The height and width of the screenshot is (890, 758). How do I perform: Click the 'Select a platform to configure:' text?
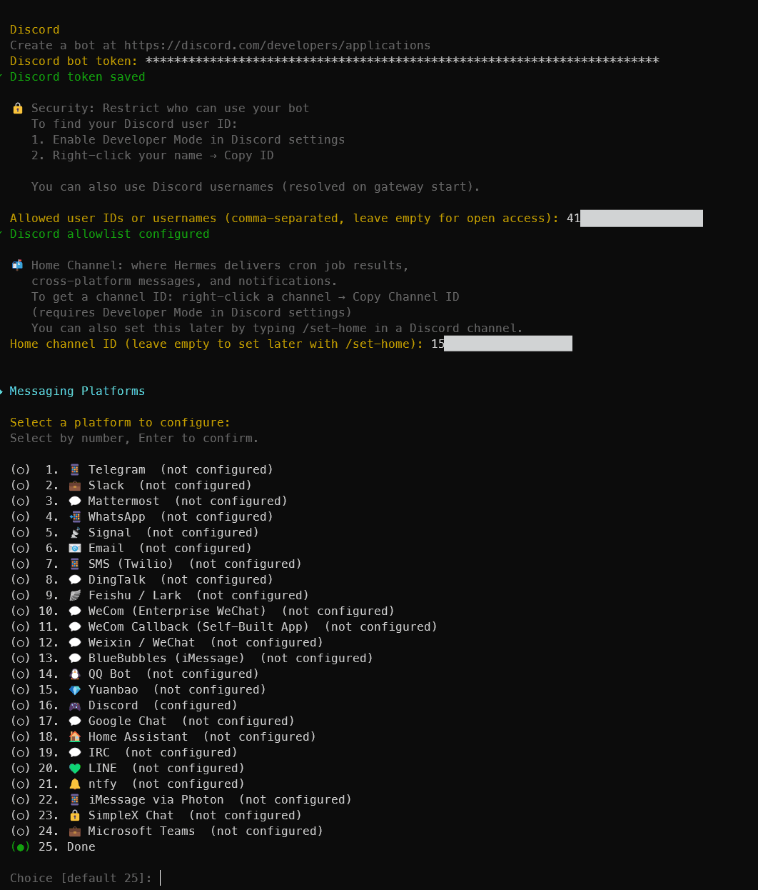pos(120,423)
